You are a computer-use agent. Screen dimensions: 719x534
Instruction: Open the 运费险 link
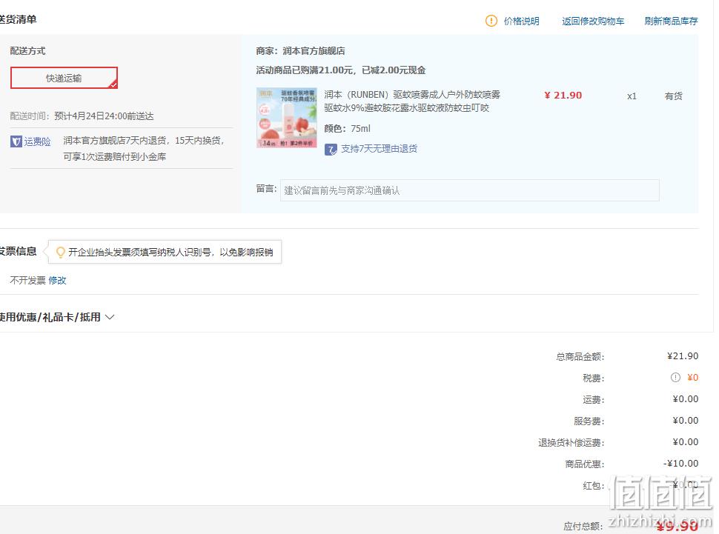[x=37, y=141]
